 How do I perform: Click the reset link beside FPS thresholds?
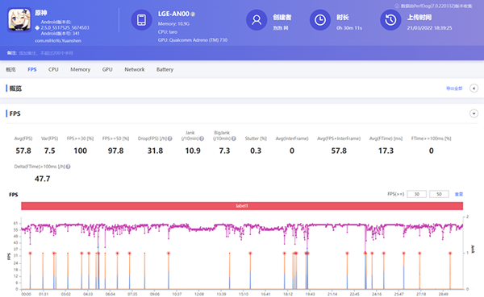[x=459, y=194]
